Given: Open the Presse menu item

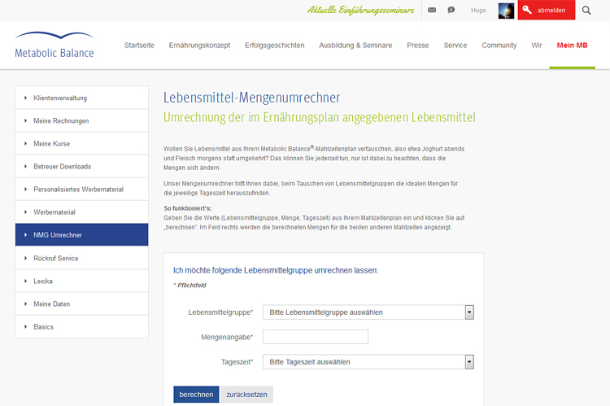Looking at the screenshot, I should tap(418, 45).
